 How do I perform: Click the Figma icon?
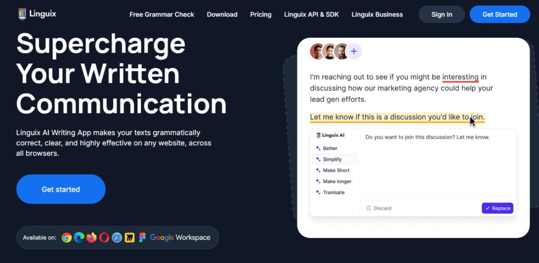[x=142, y=237]
